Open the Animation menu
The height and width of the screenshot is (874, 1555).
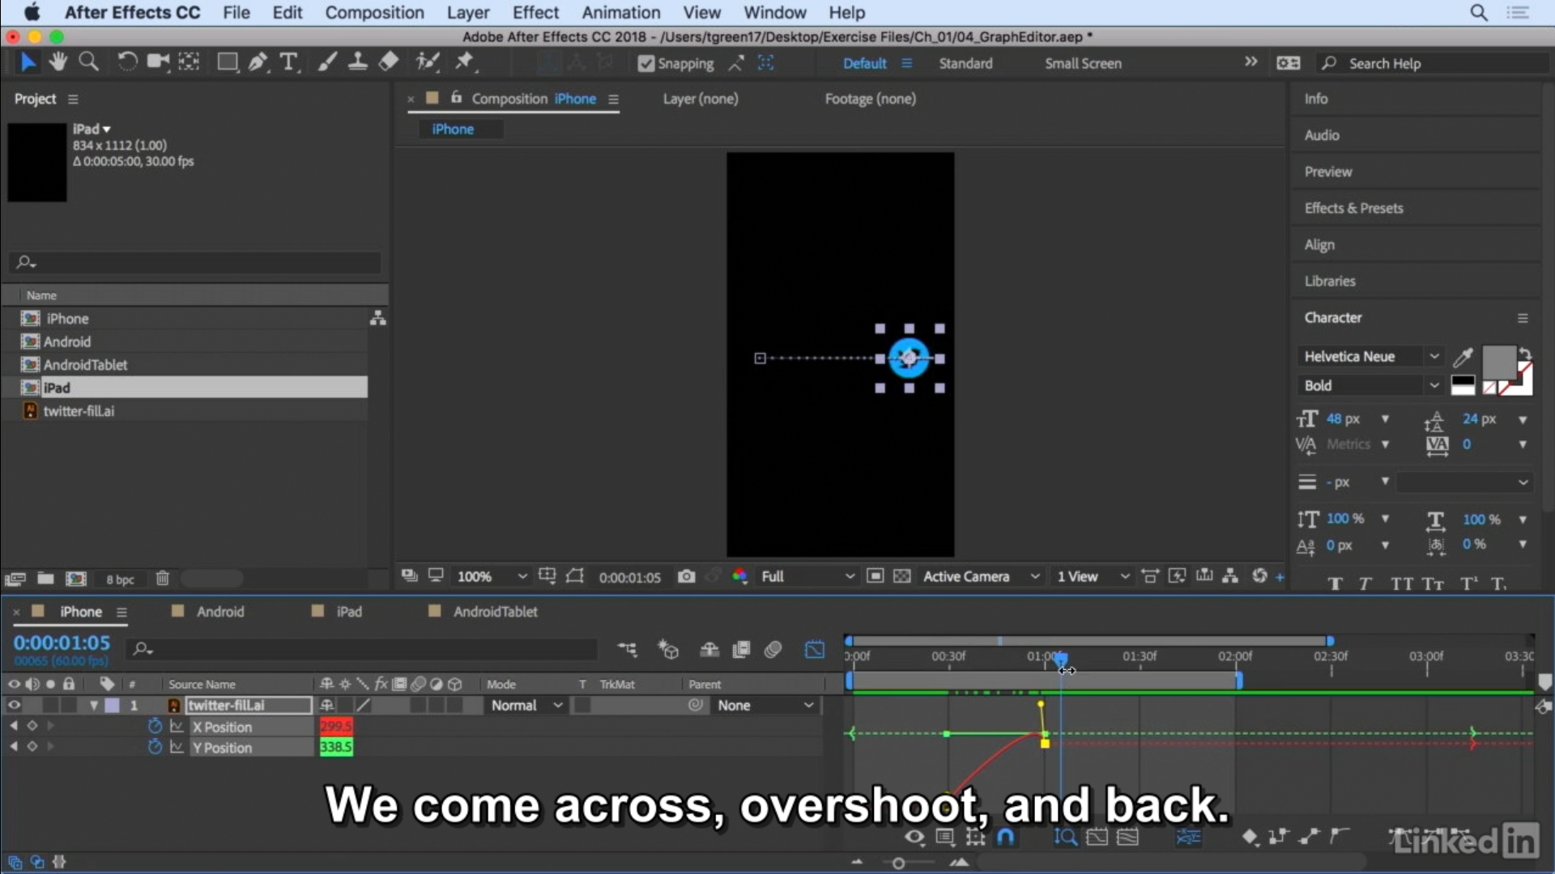621,12
